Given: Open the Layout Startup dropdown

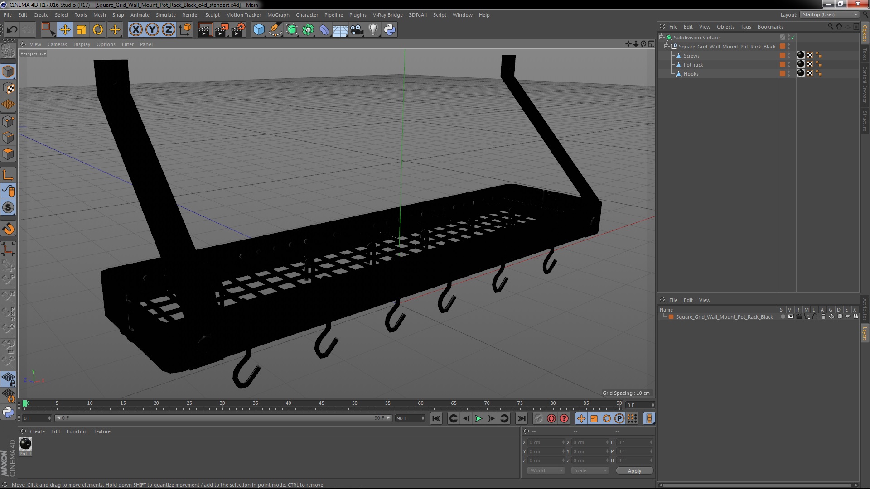Looking at the screenshot, I should tap(830, 14).
